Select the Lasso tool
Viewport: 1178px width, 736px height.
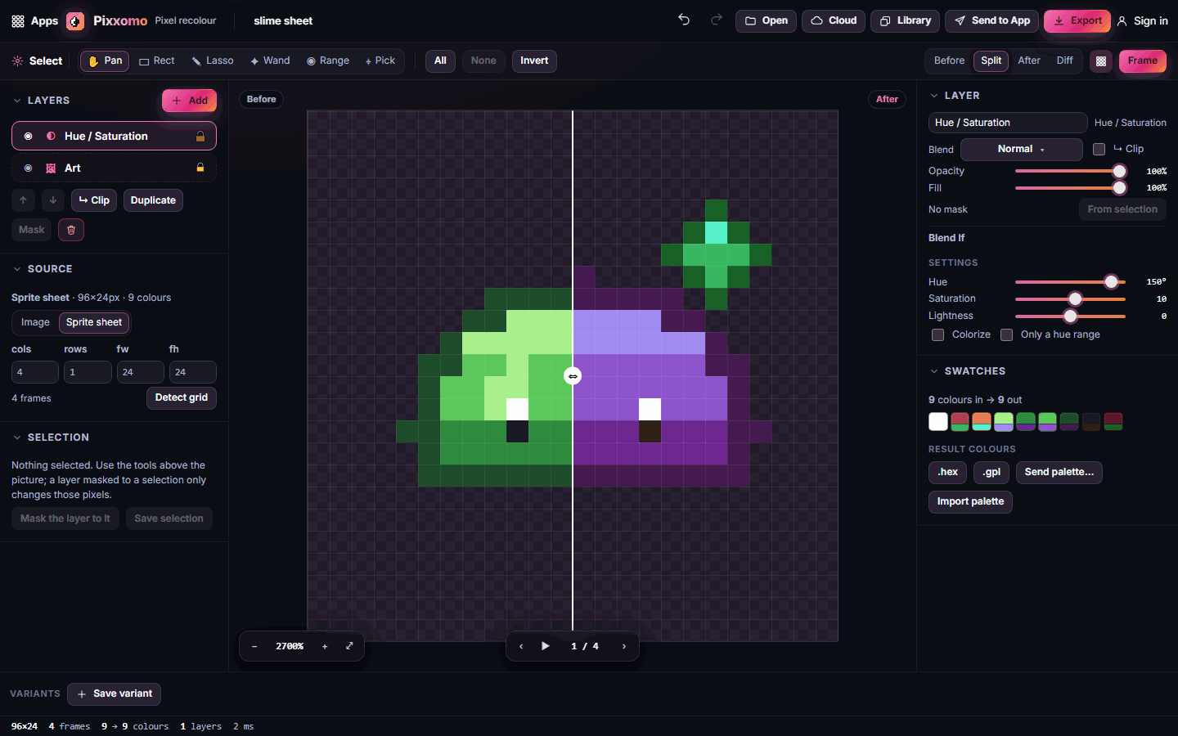(213, 61)
